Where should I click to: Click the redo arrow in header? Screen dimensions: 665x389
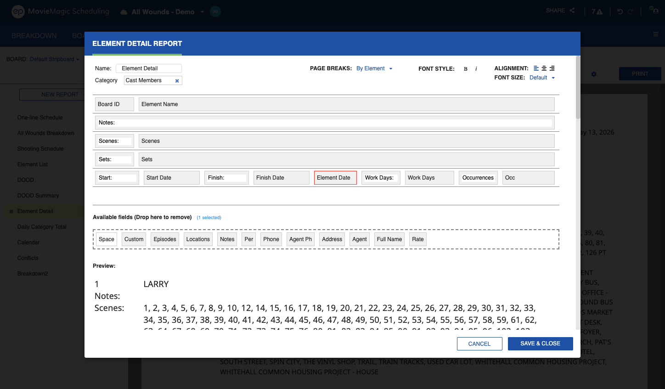coord(631,11)
